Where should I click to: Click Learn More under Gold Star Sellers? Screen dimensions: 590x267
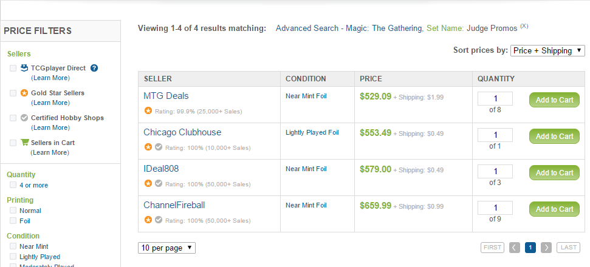coord(50,103)
